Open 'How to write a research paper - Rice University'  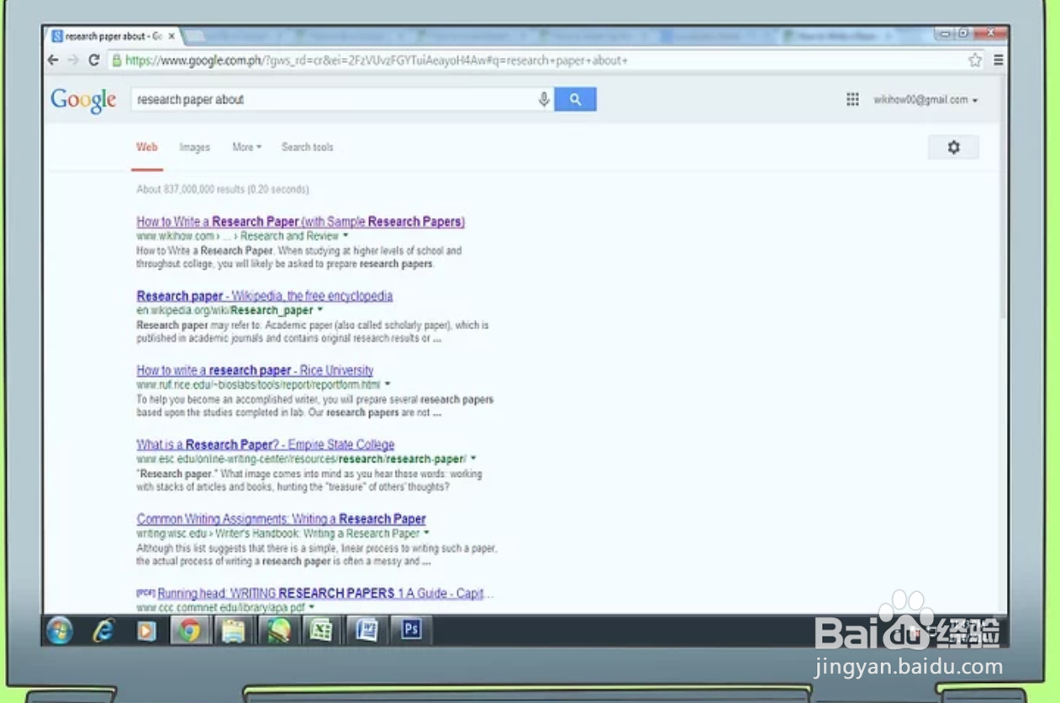[x=255, y=370]
